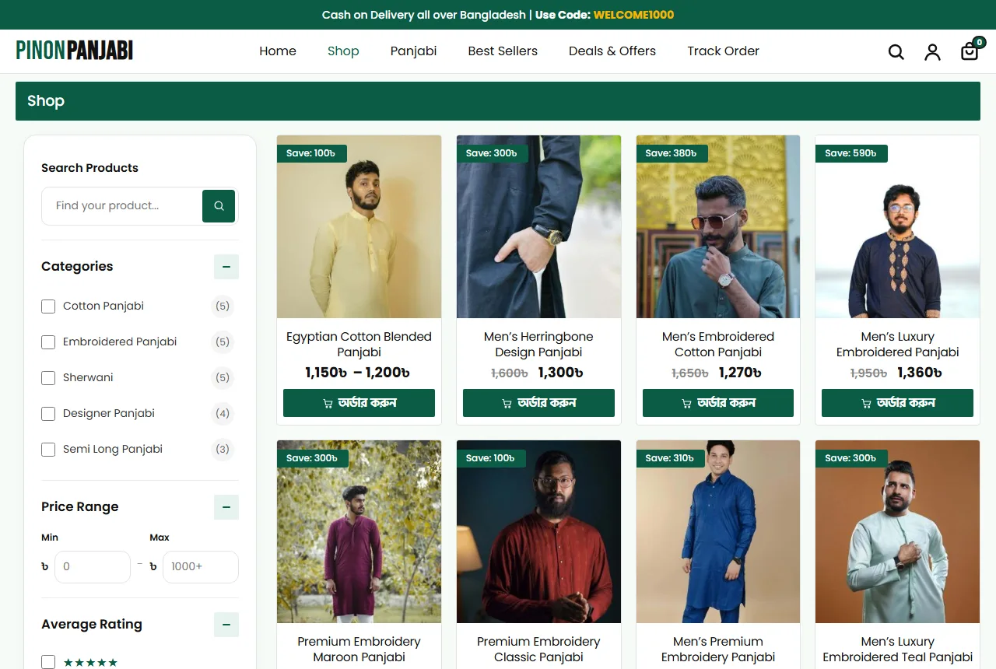Image resolution: width=996 pixels, height=669 pixels.
Task: Go to the Home menu item
Action: pyautogui.click(x=278, y=51)
